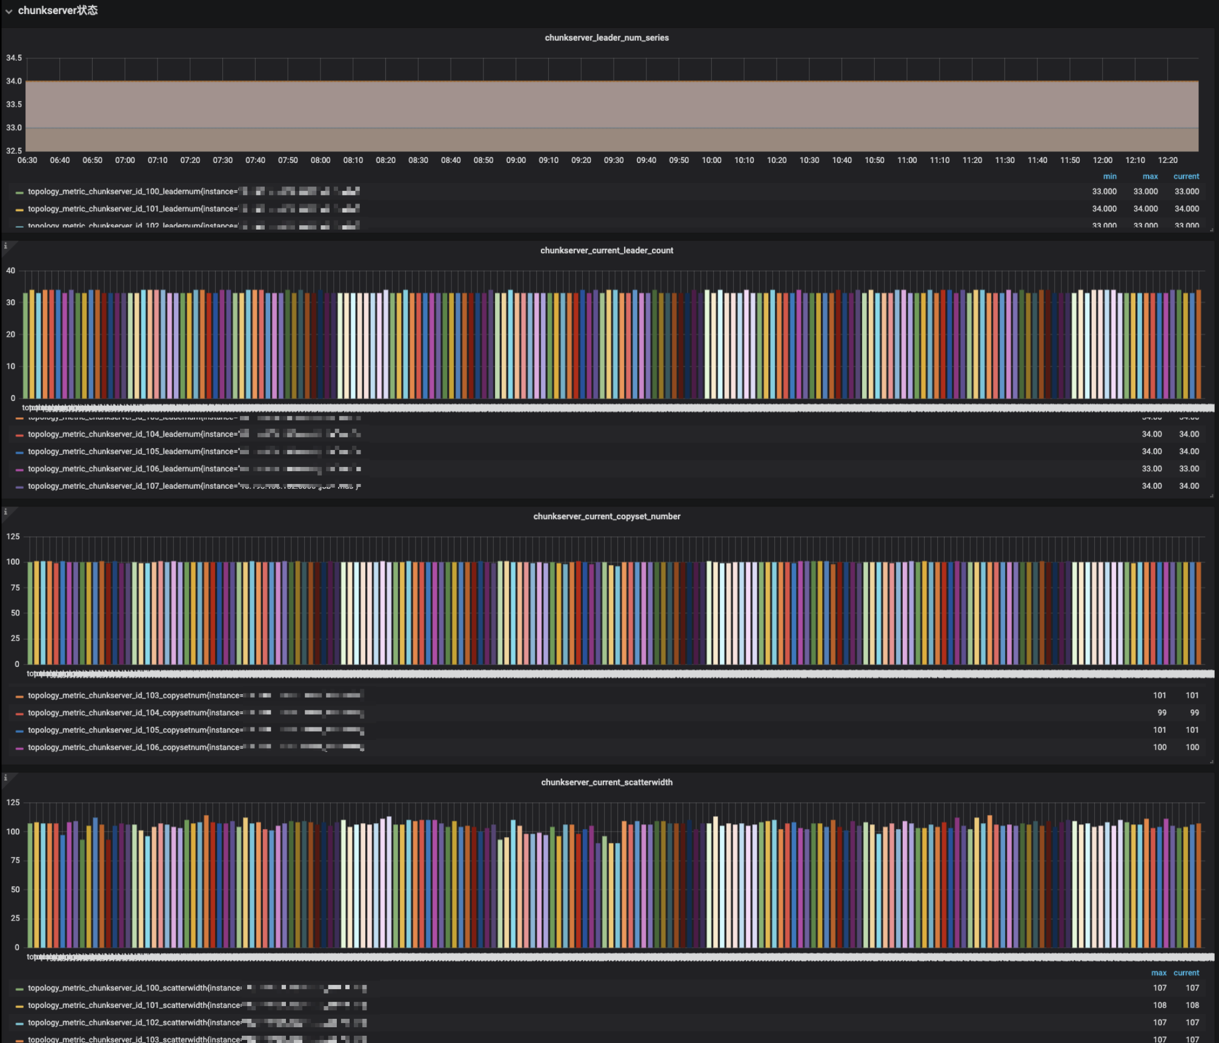This screenshot has height=1043, width=1219.
Task: Toggle series chunkserver_id_103_copysetnum in legend
Action: coord(196,695)
